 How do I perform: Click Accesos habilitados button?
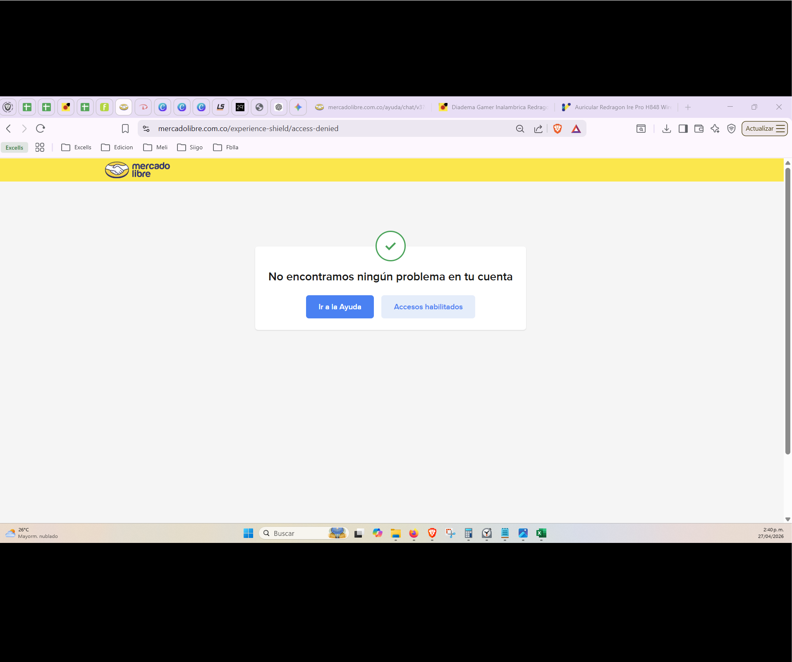[x=428, y=307]
